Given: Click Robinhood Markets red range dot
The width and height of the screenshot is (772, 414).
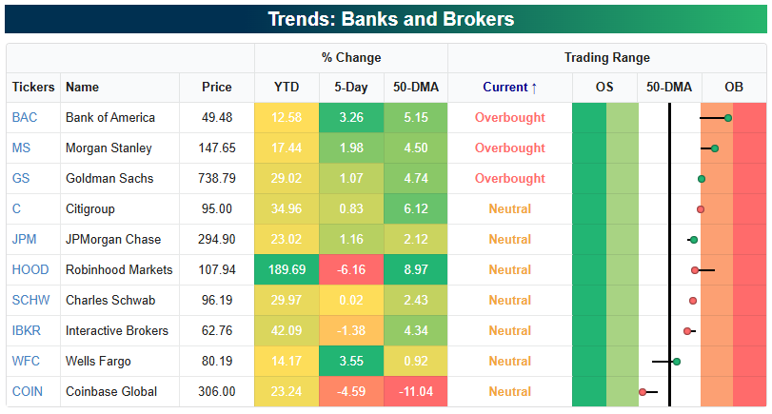Looking at the screenshot, I should click(x=696, y=270).
